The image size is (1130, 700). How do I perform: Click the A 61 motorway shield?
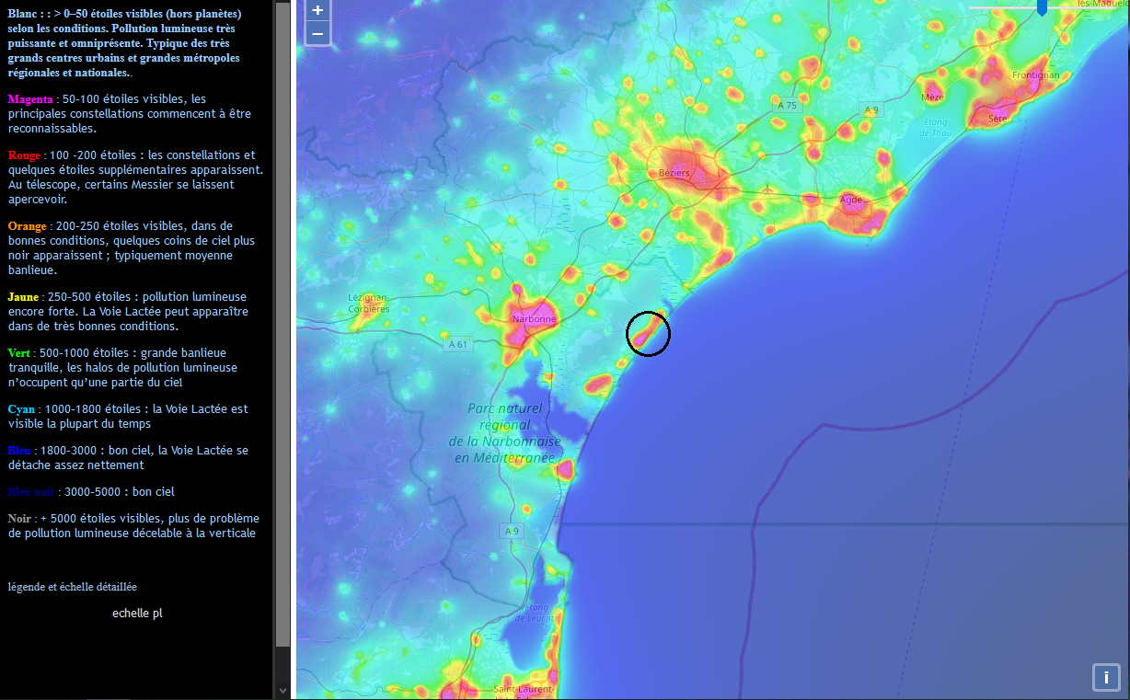point(457,345)
